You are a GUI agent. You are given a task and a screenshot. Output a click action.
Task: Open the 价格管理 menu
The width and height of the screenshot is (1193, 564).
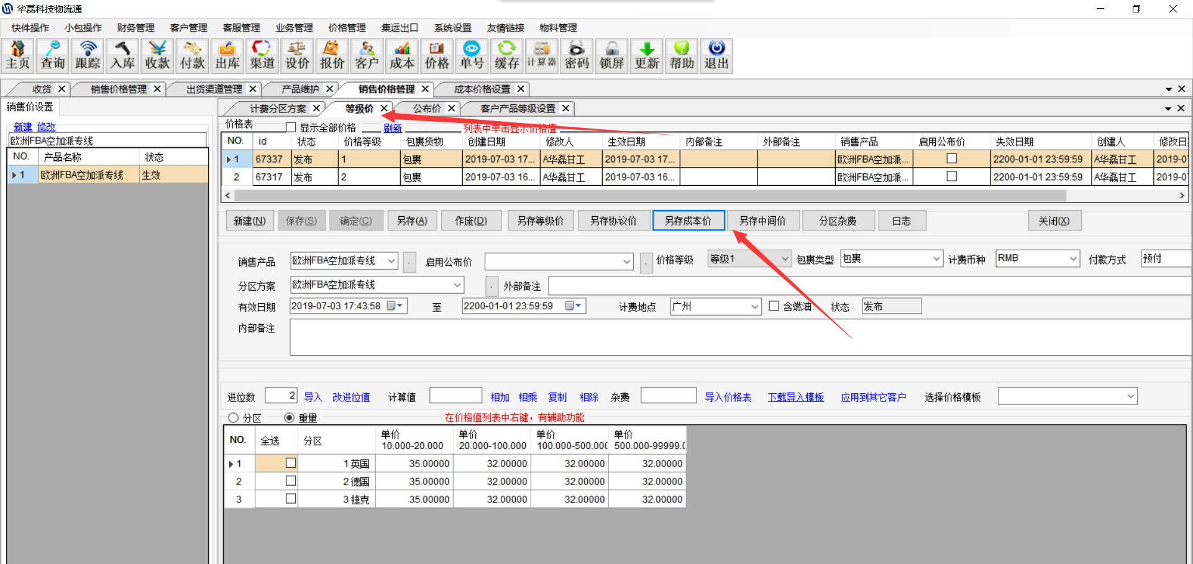347,28
